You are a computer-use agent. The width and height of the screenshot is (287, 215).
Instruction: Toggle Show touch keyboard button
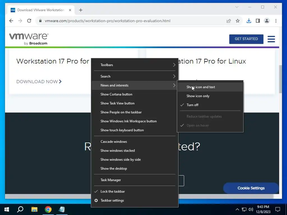coord(135,130)
